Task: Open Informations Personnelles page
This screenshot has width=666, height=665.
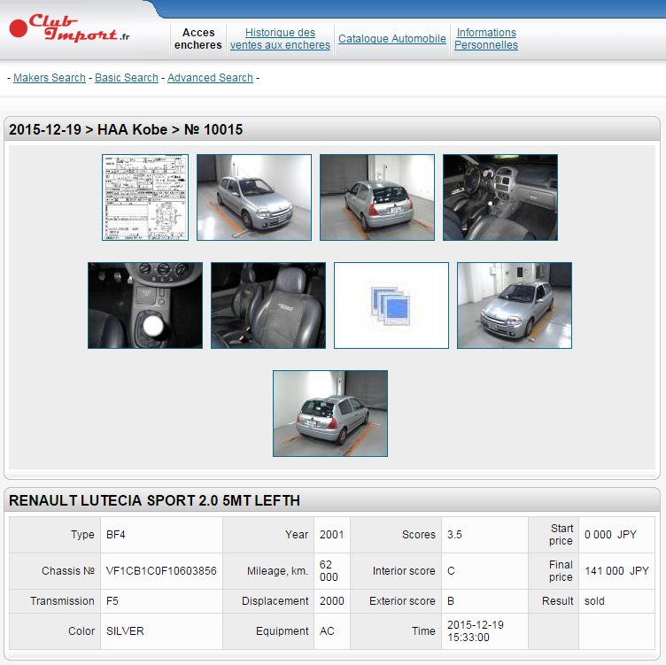Action: (x=486, y=39)
